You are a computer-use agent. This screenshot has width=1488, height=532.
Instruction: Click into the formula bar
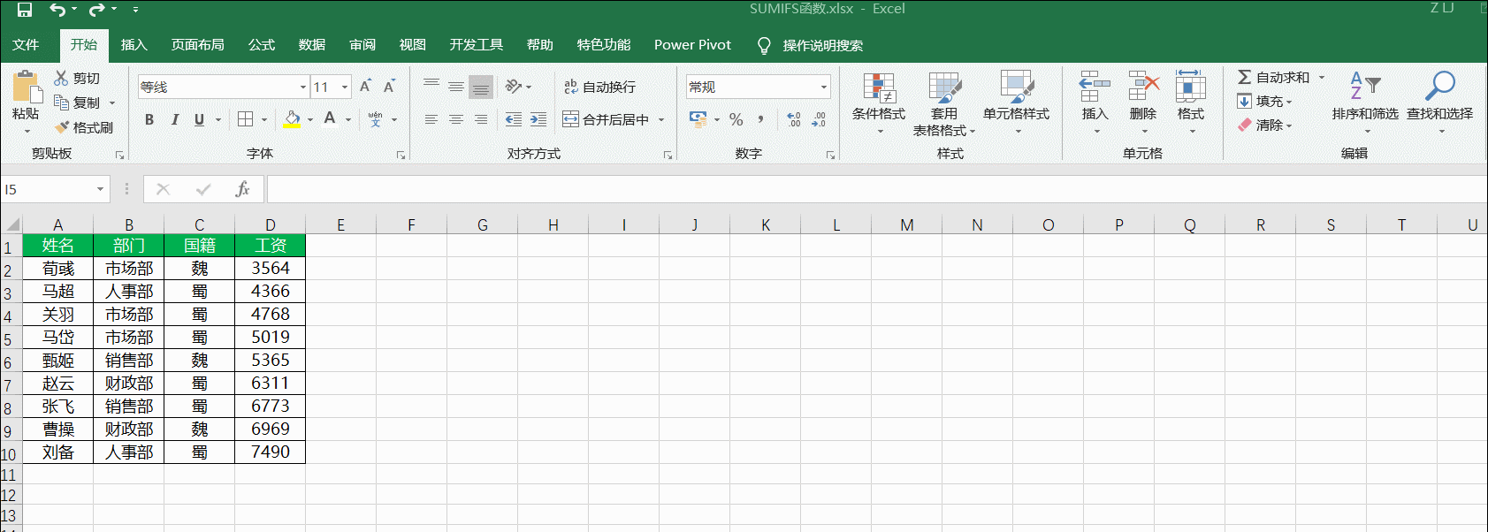point(875,189)
